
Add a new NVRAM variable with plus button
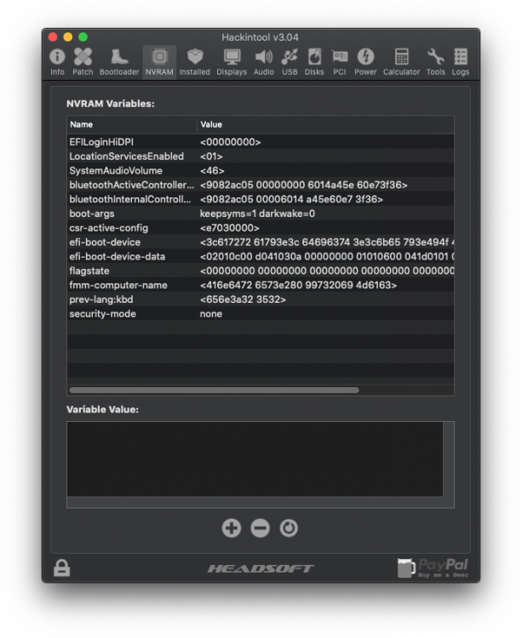[x=232, y=527]
